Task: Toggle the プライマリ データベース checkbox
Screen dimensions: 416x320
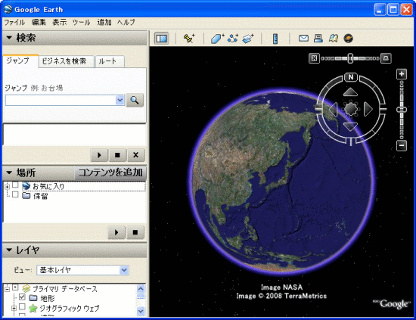Action: 15,287
